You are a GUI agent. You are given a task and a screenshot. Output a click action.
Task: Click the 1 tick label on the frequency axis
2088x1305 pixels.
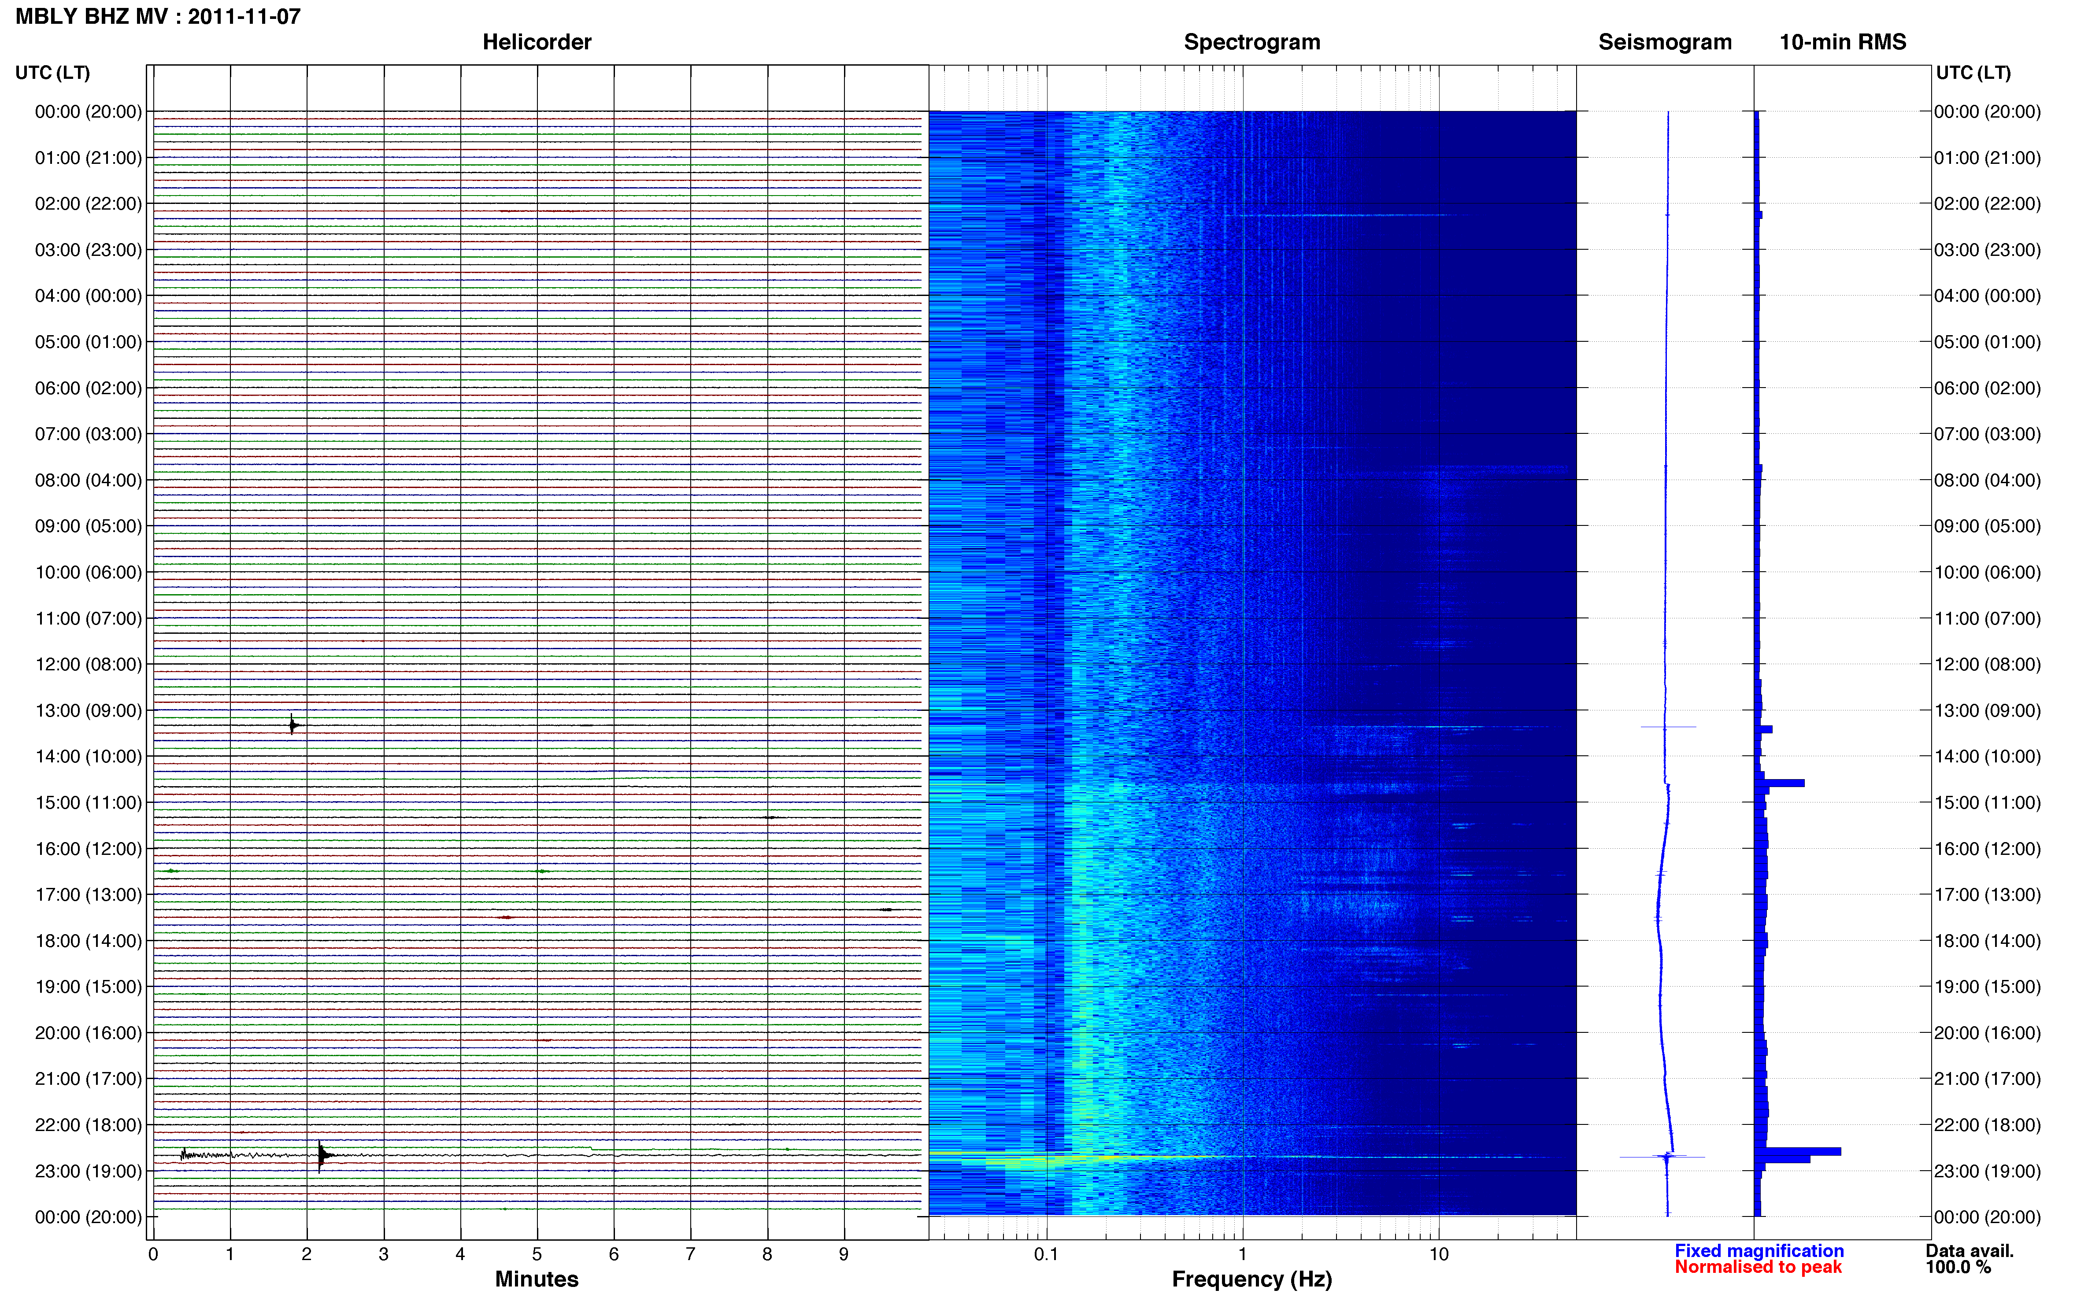click(1242, 1254)
